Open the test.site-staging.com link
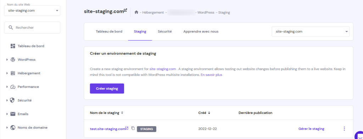The width and height of the screenshot is (363, 139). click(108, 129)
